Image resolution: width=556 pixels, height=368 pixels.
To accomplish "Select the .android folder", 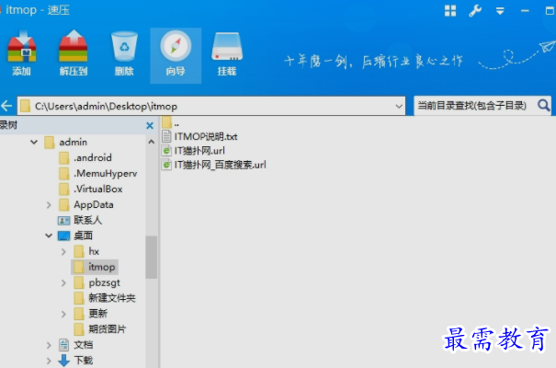I will [x=85, y=157].
